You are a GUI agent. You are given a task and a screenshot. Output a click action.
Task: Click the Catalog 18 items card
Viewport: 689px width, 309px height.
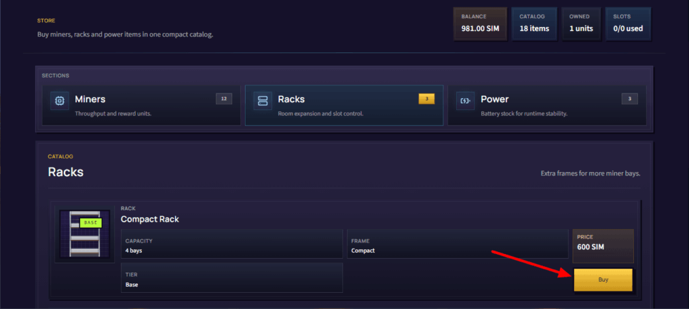[534, 24]
